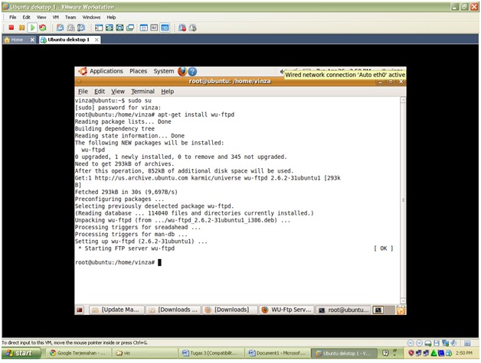481x363 pixels.
Task: Open the Team menu
Action: [70, 17]
